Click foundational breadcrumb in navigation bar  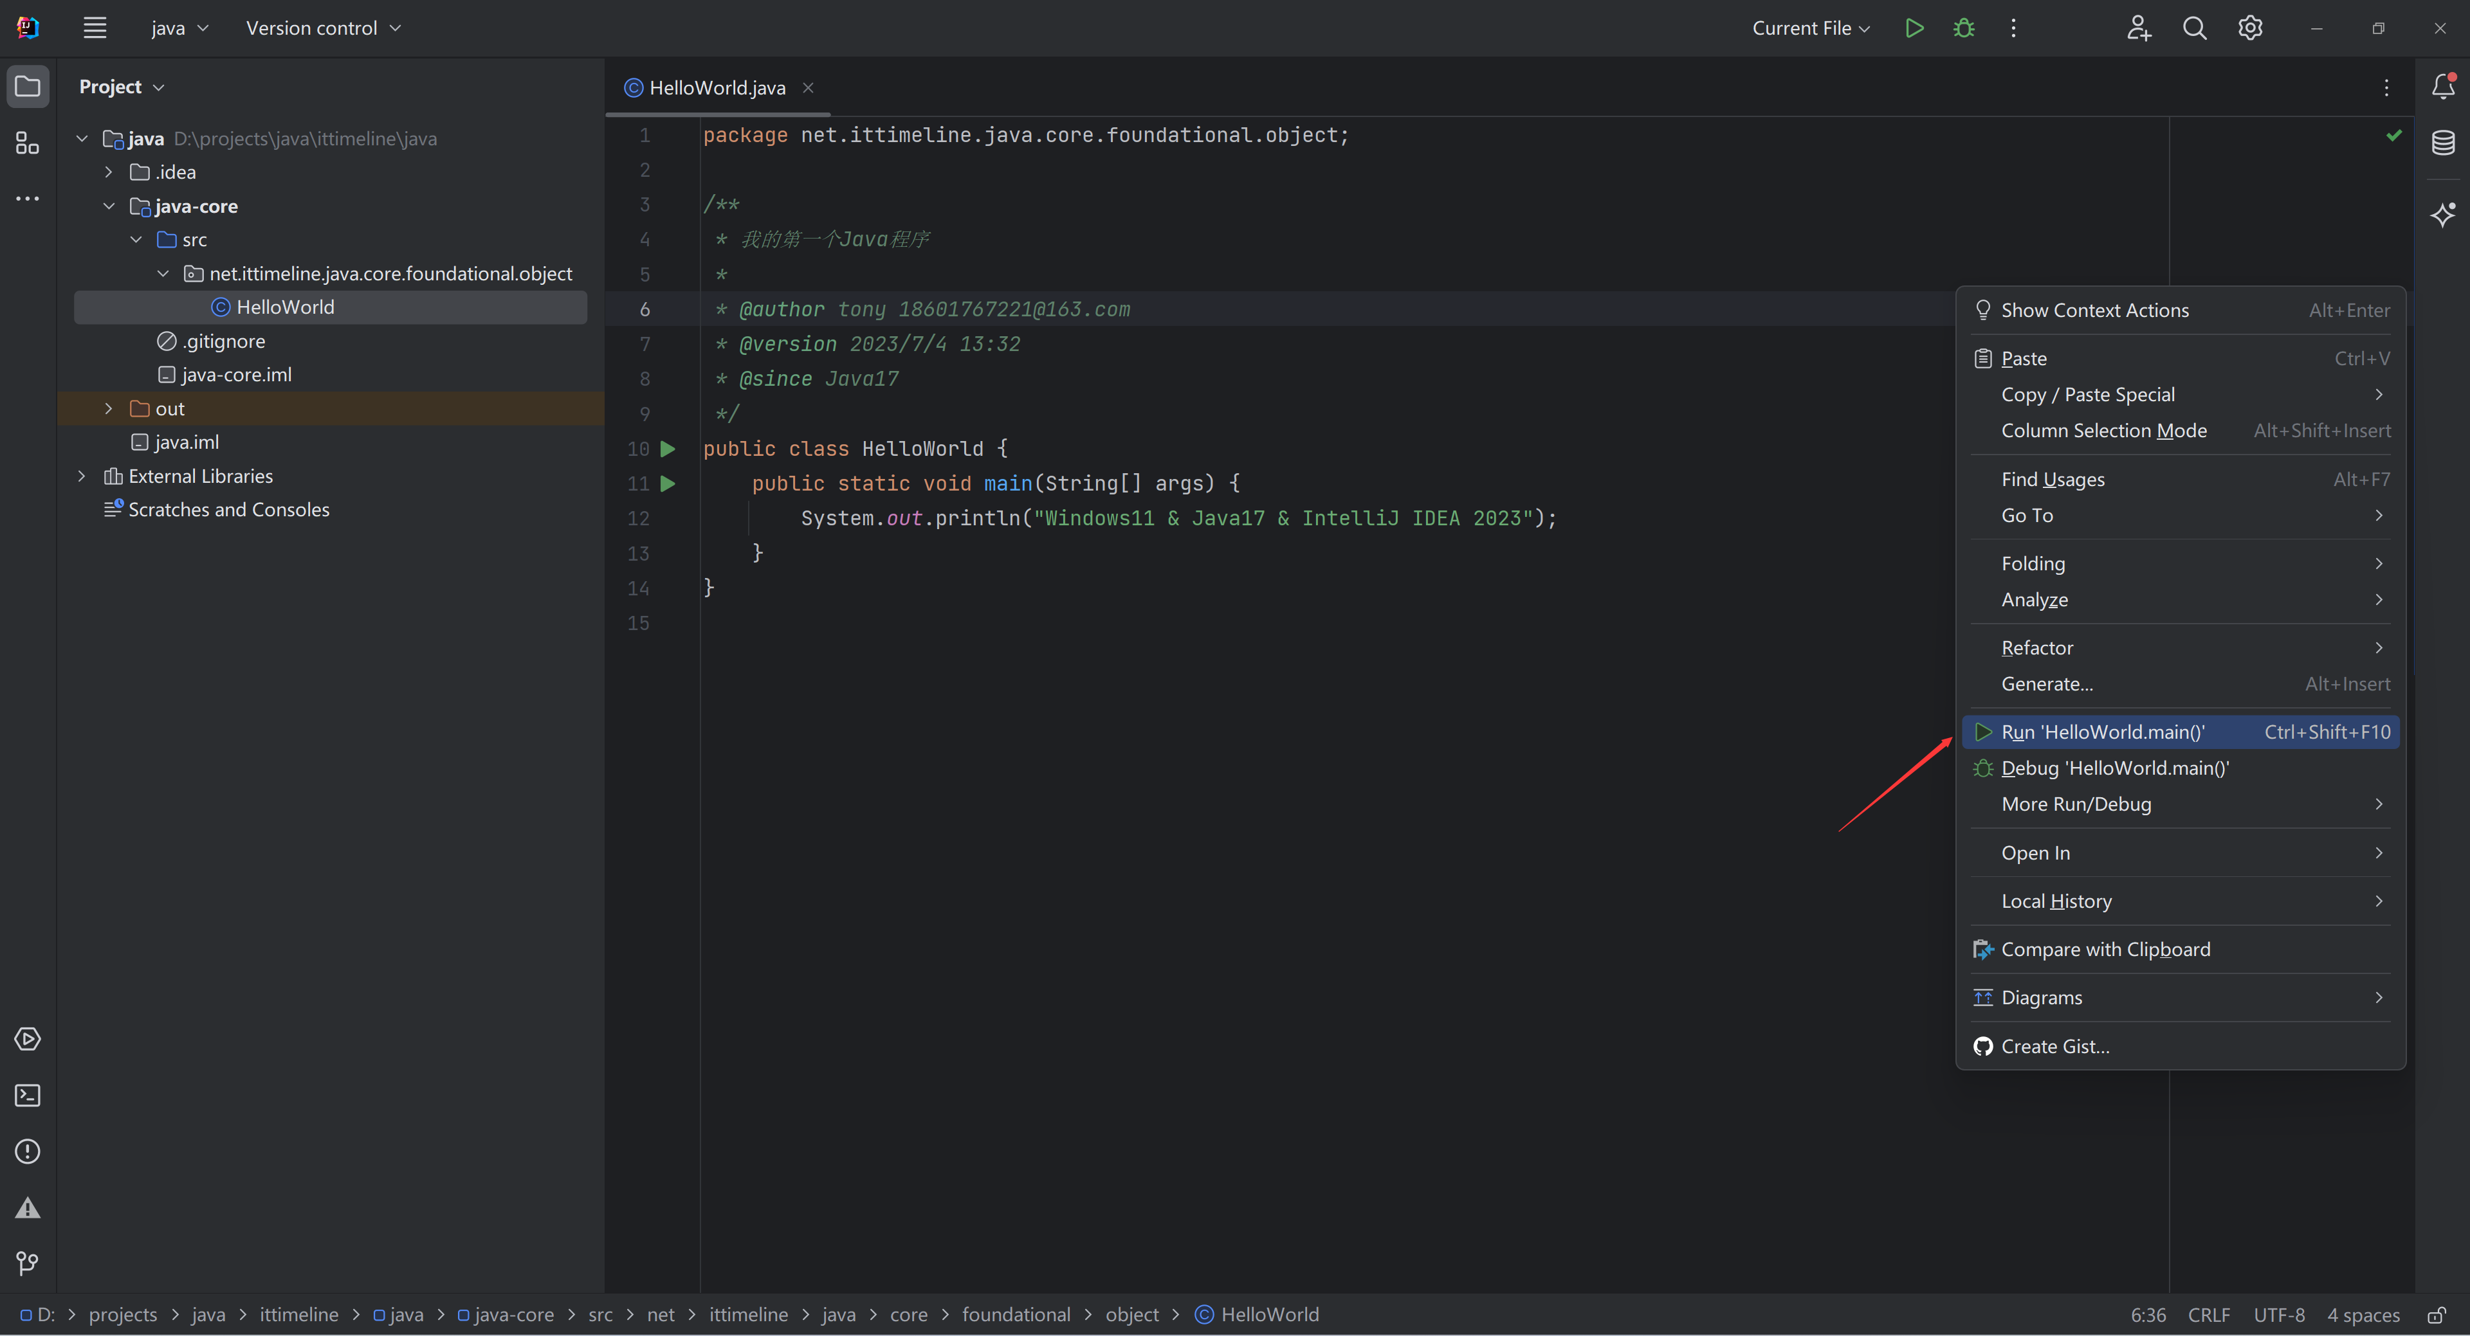pos(1016,1315)
